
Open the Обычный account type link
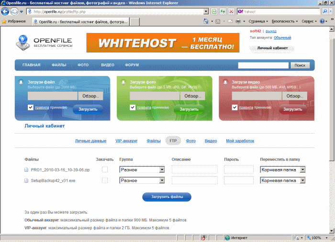[x=282, y=38]
